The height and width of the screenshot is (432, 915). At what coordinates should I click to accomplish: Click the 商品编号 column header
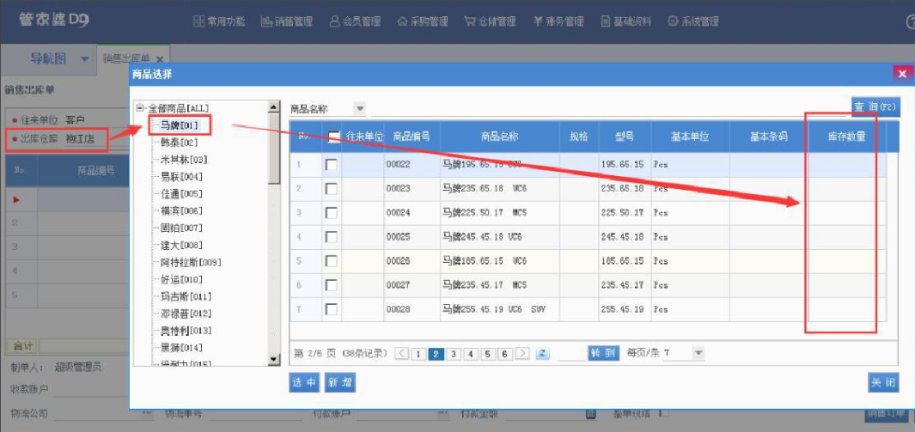[412, 137]
